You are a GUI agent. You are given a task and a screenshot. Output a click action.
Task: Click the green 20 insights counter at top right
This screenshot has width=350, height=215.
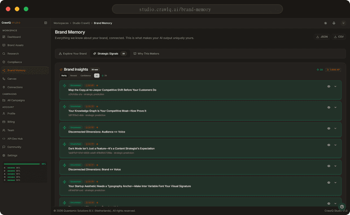click(319, 70)
